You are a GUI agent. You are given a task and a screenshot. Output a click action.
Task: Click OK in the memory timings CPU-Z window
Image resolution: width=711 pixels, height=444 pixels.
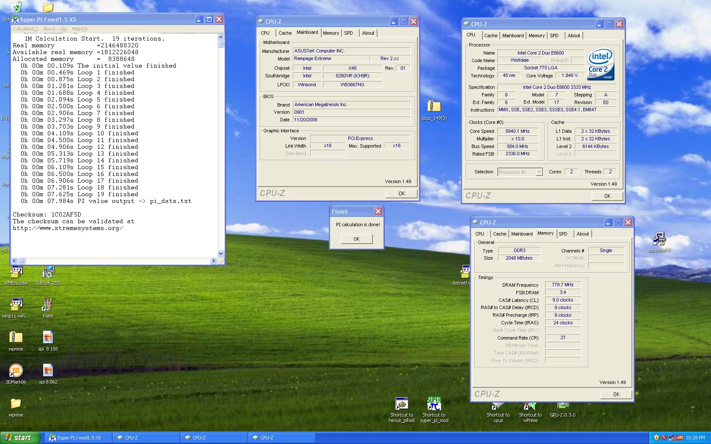[616, 394]
